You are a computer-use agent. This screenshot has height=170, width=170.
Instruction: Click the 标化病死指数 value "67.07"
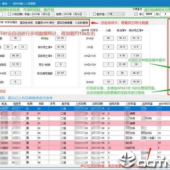pyautogui.click(x=60, y=73)
